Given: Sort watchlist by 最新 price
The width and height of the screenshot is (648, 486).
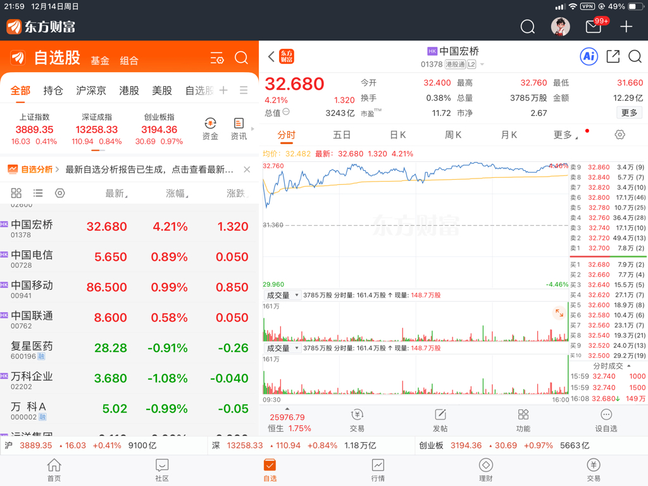Looking at the screenshot, I should [x=116, y=194].
